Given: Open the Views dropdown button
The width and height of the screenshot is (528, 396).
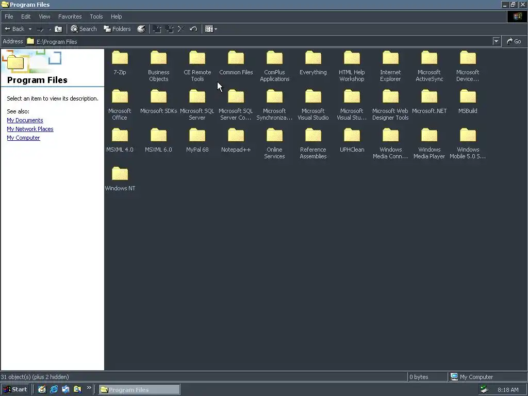Looking at the screenshot, I should (x=211, y=29).
